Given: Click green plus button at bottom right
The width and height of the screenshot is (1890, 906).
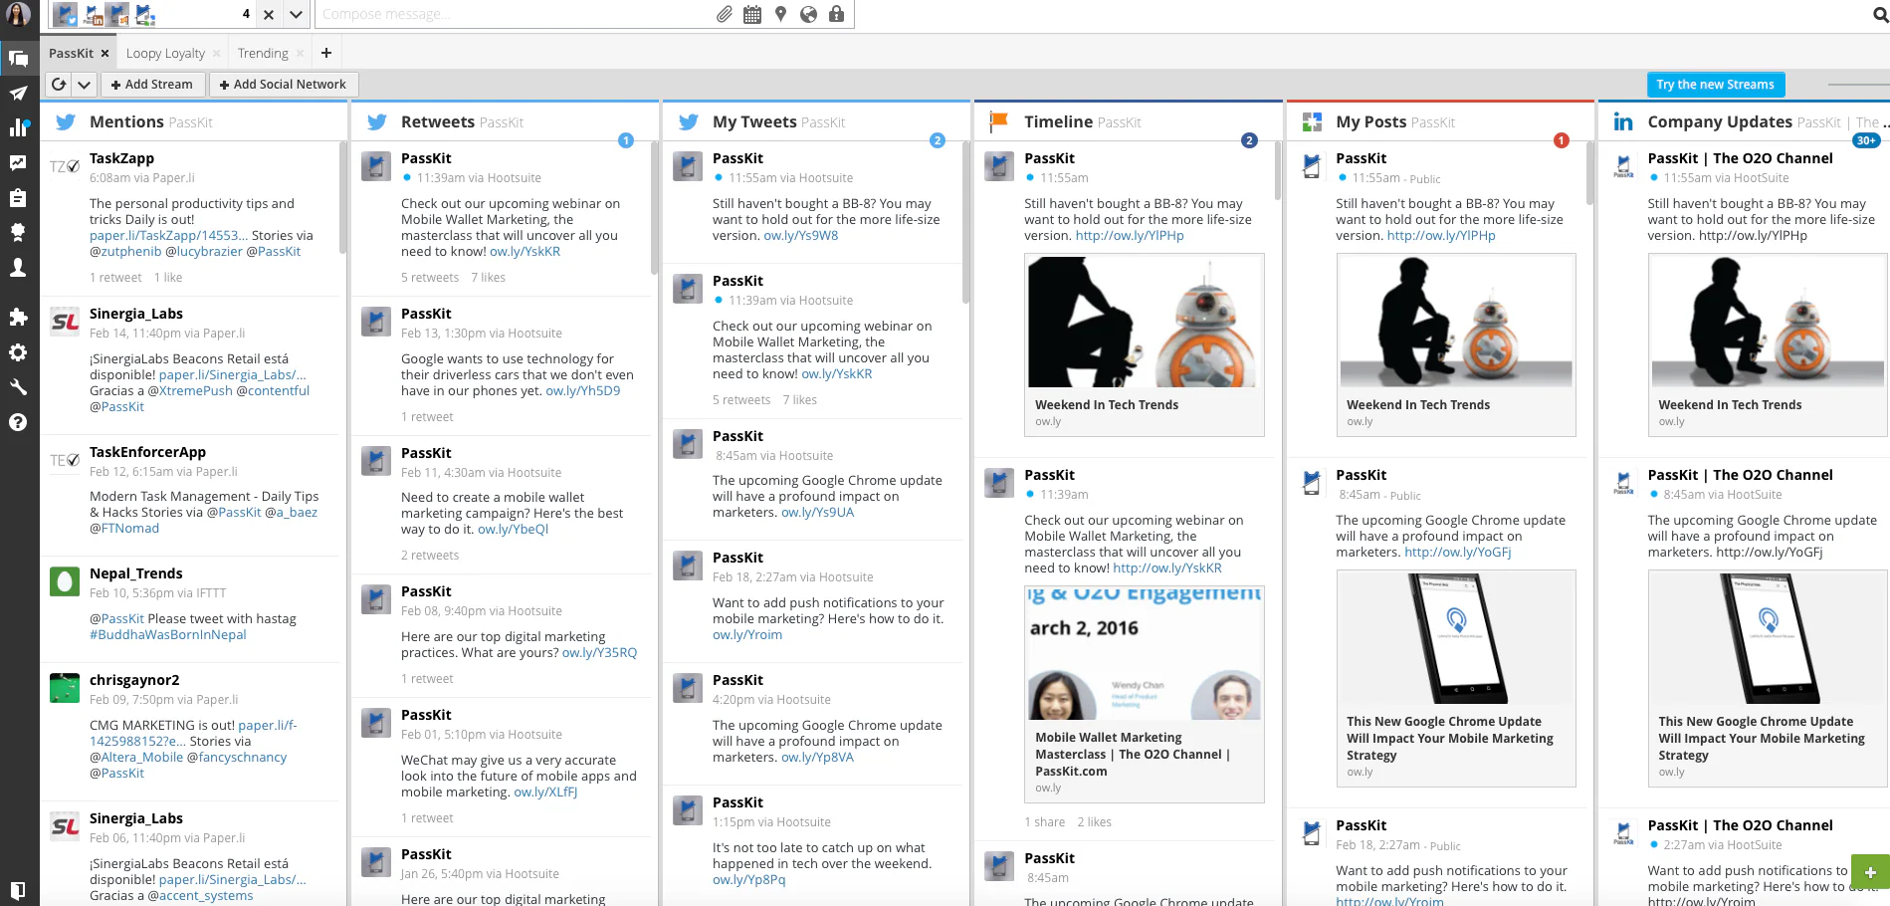Looking at the screenshot, I should (x=1870, y=872).
